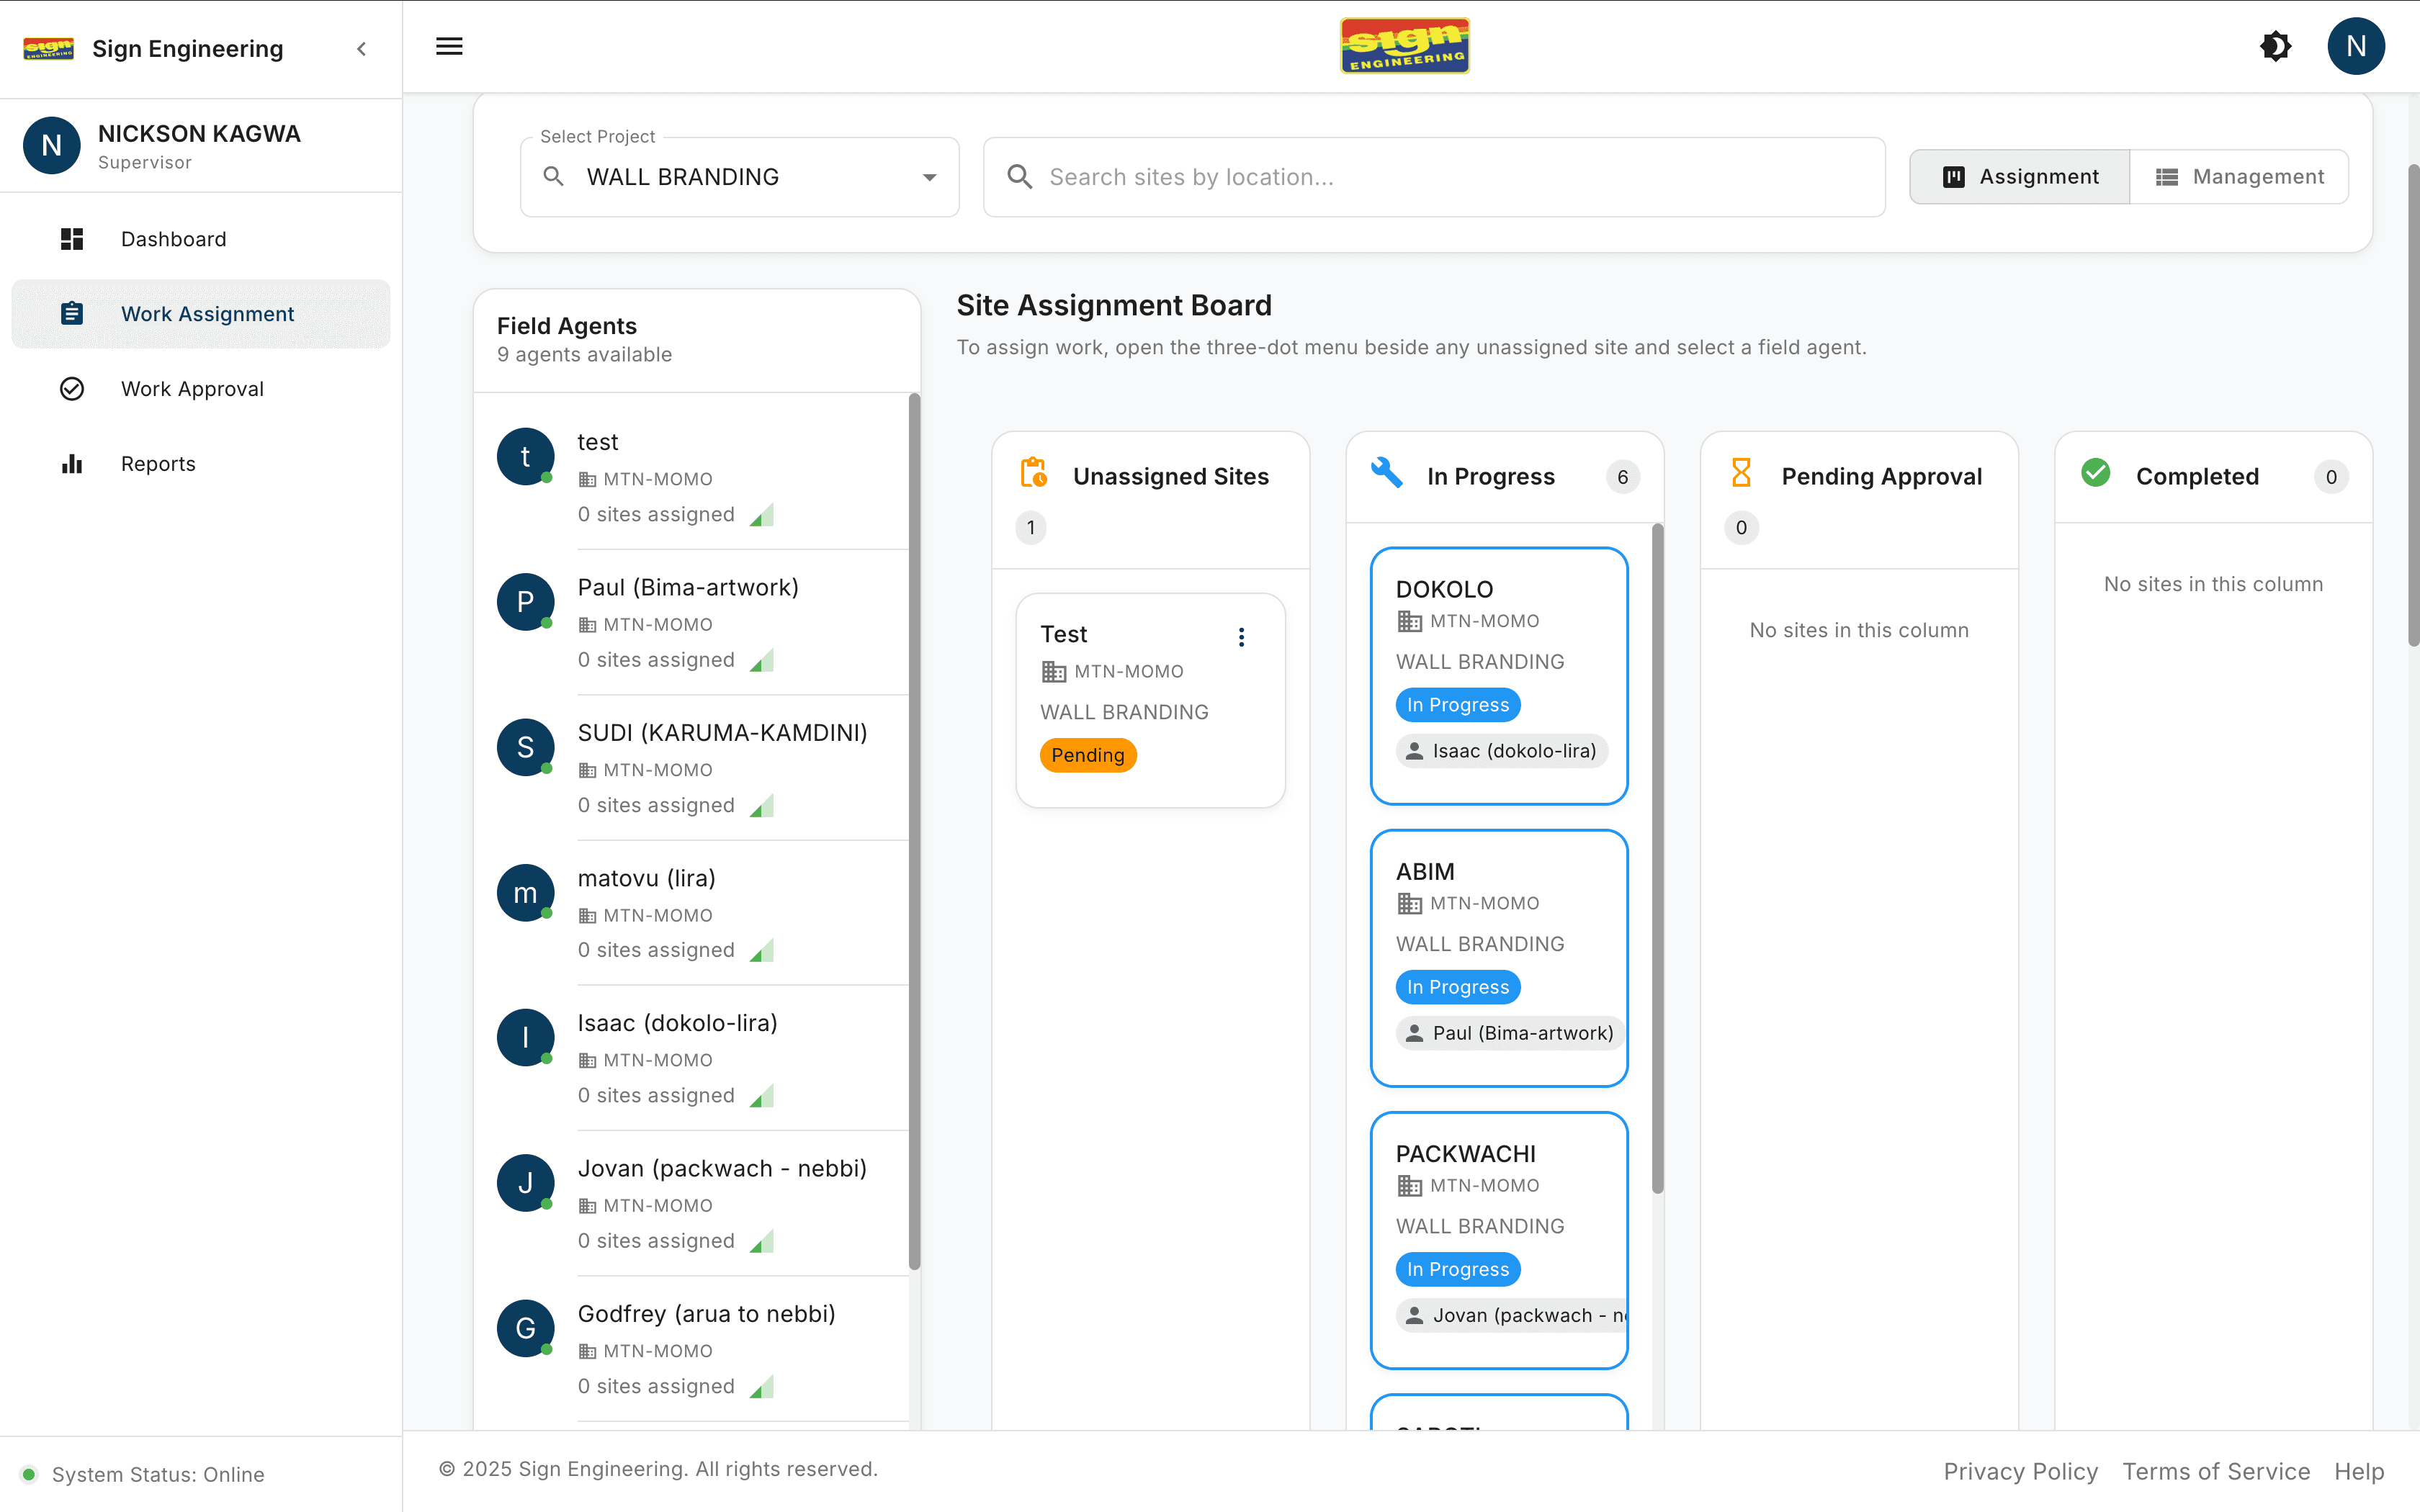This screenshot has width=2420, height=1512.
Task: Click In Progress chip on DOKOLO card
Action: (1457, 705)
